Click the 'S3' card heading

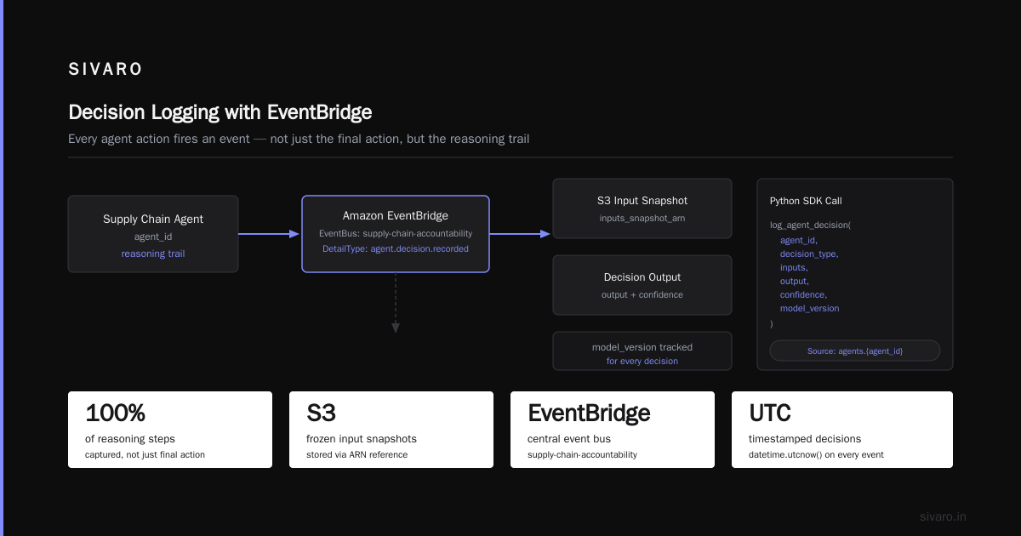click(x=321, y=413)
